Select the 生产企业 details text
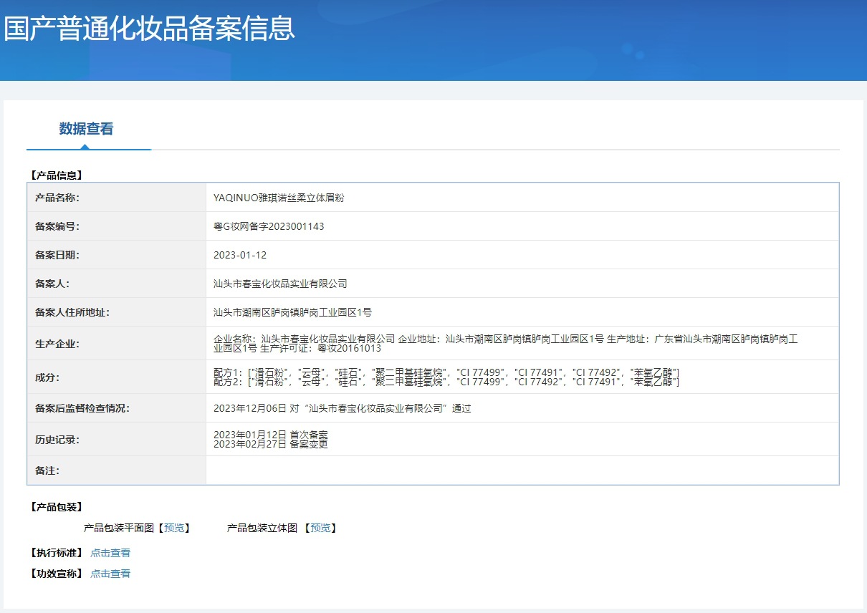 pyautogui.click(x=506, y=344)
